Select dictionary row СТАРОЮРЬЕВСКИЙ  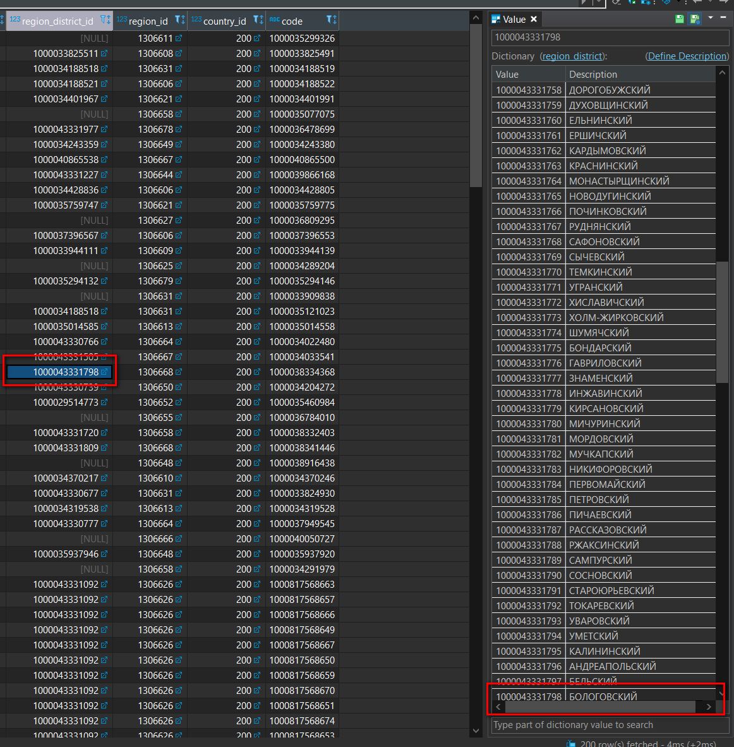tap(603, 590)
